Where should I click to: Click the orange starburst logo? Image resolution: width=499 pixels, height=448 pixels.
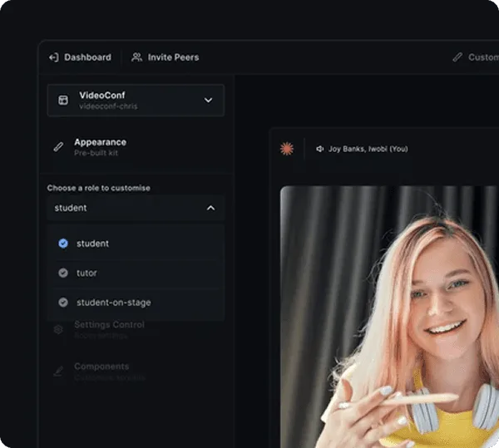pyautogui.click(x=287, y=149)
